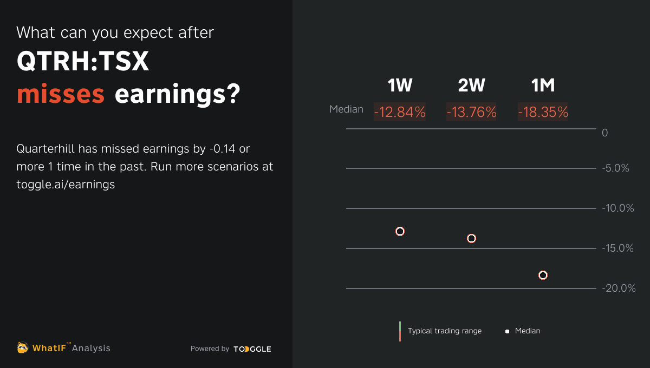
Task: Click the Median row label above the chart
Action: (346, 109)
